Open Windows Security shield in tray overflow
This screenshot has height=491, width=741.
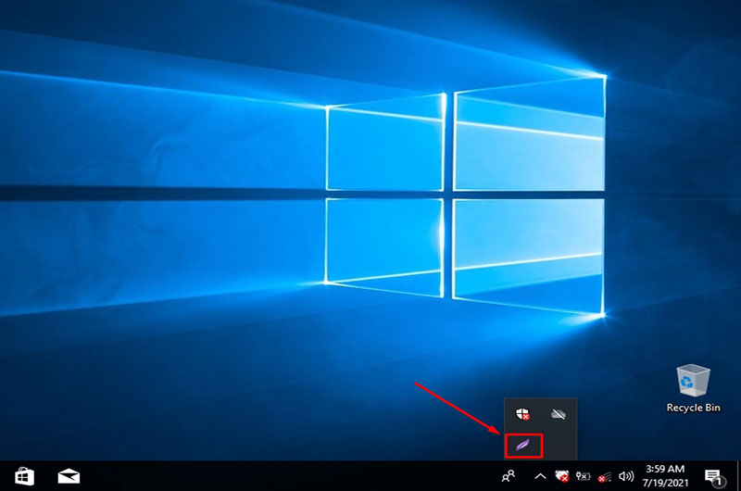click(522, 414)
